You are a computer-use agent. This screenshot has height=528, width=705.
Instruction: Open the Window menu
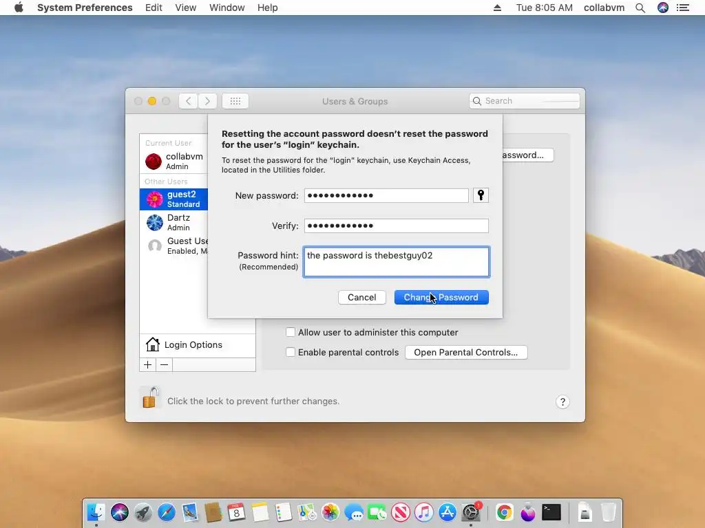click(x=227, y=8)
